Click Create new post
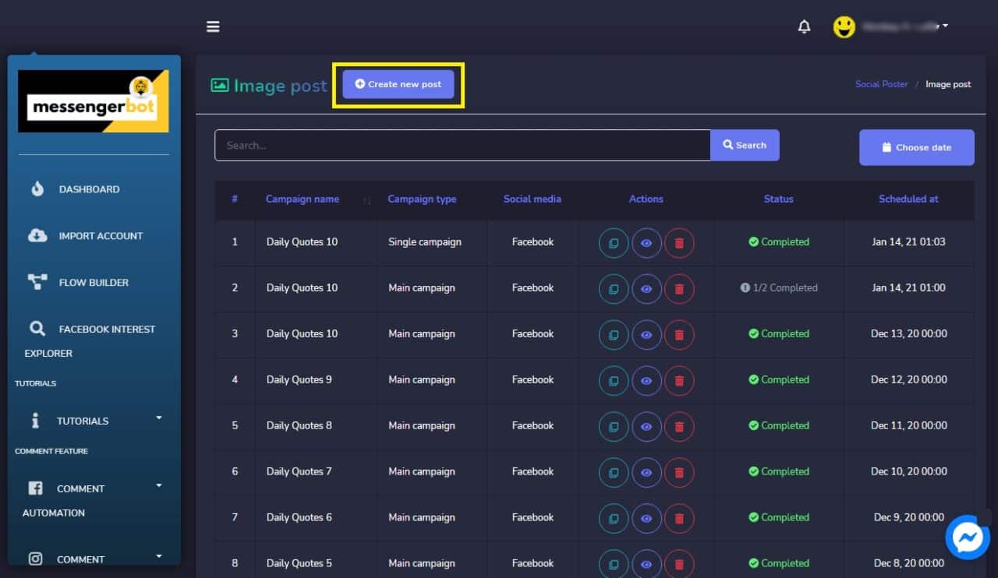Viewport: 998px width, 578px height. pyautogui.click(x=398, y=83)
